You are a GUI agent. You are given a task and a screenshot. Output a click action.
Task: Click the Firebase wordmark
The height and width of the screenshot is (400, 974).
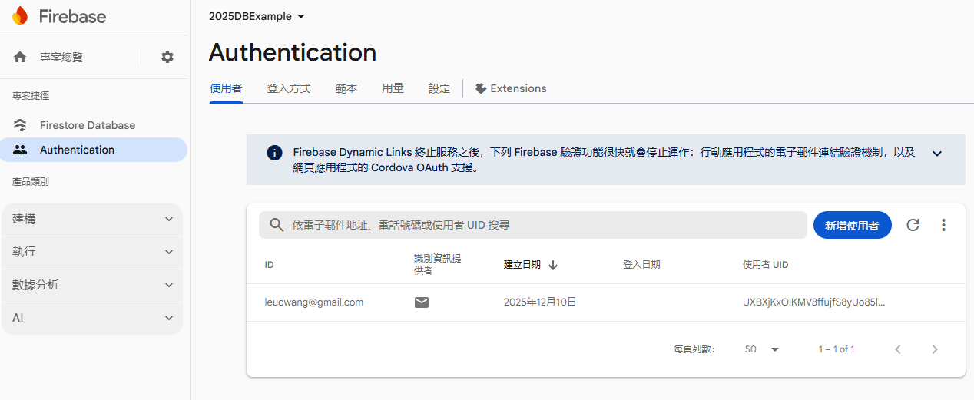pyautogui.click(x=71, y=16)
